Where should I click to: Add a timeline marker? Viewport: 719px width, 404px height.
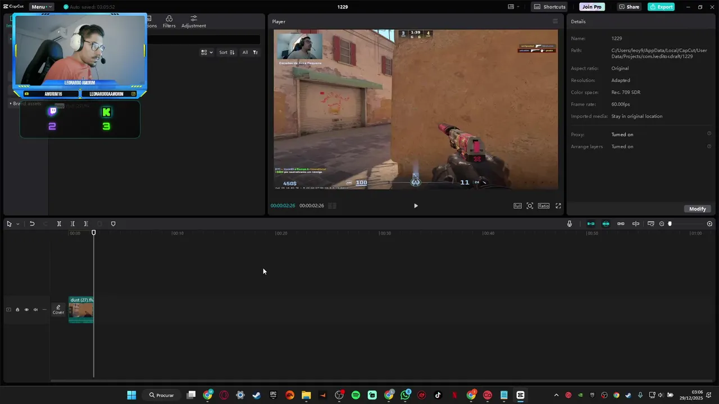click(x=113, y=224)
